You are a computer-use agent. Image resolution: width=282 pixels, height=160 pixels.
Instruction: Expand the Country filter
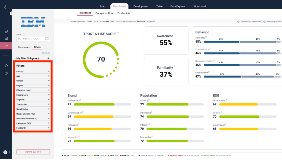49,71
